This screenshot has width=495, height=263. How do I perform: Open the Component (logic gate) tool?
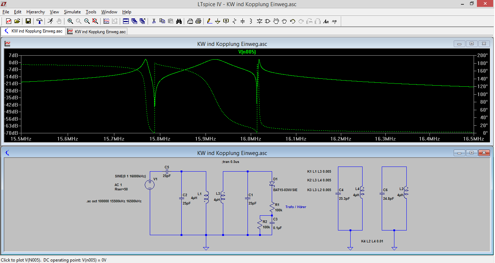[268, 21]
